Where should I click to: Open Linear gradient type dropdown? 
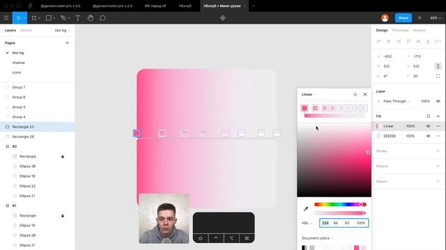point(309,94)
